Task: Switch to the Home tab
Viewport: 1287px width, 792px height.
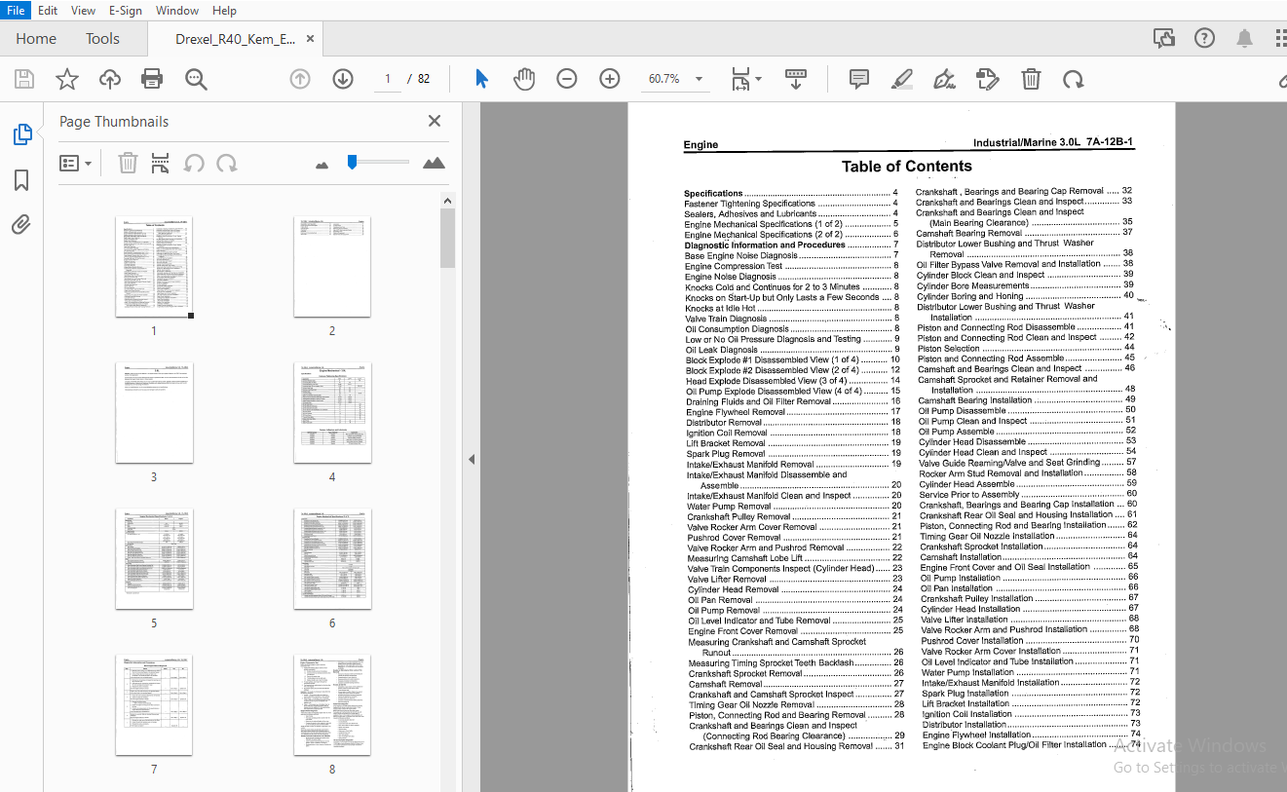Action: (x=36, y=39)
